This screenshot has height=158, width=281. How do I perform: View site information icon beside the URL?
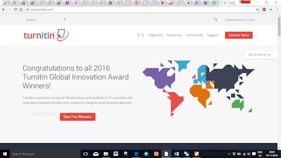pos(28,10)
